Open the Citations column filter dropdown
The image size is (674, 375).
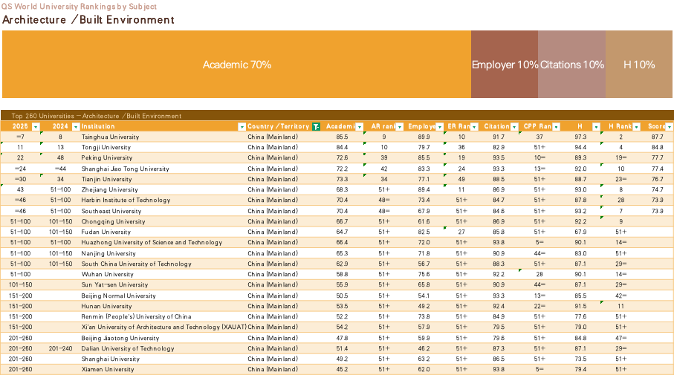pos(516,126)
